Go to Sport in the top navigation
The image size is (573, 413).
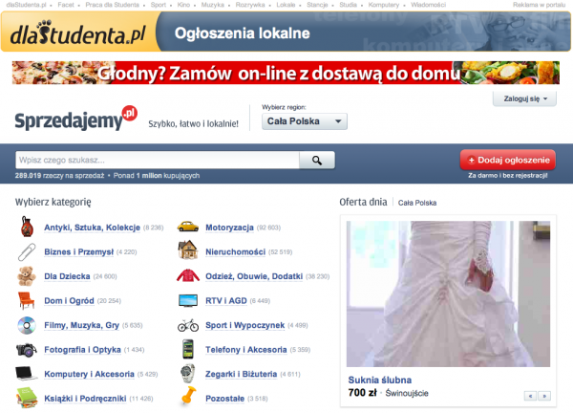click(x=159, y=5)
